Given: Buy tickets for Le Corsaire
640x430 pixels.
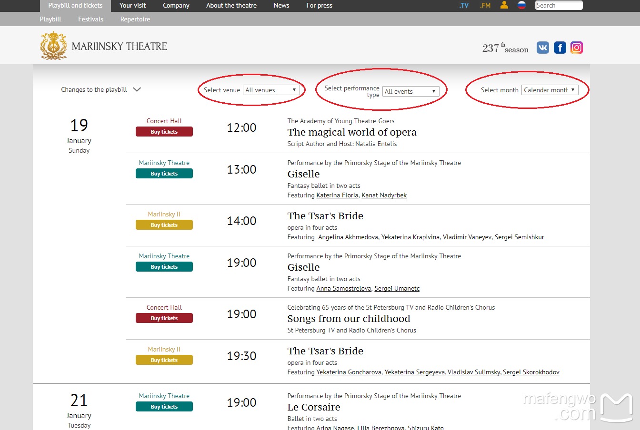Looking at the screenshot, I should [x=164, y=407].
